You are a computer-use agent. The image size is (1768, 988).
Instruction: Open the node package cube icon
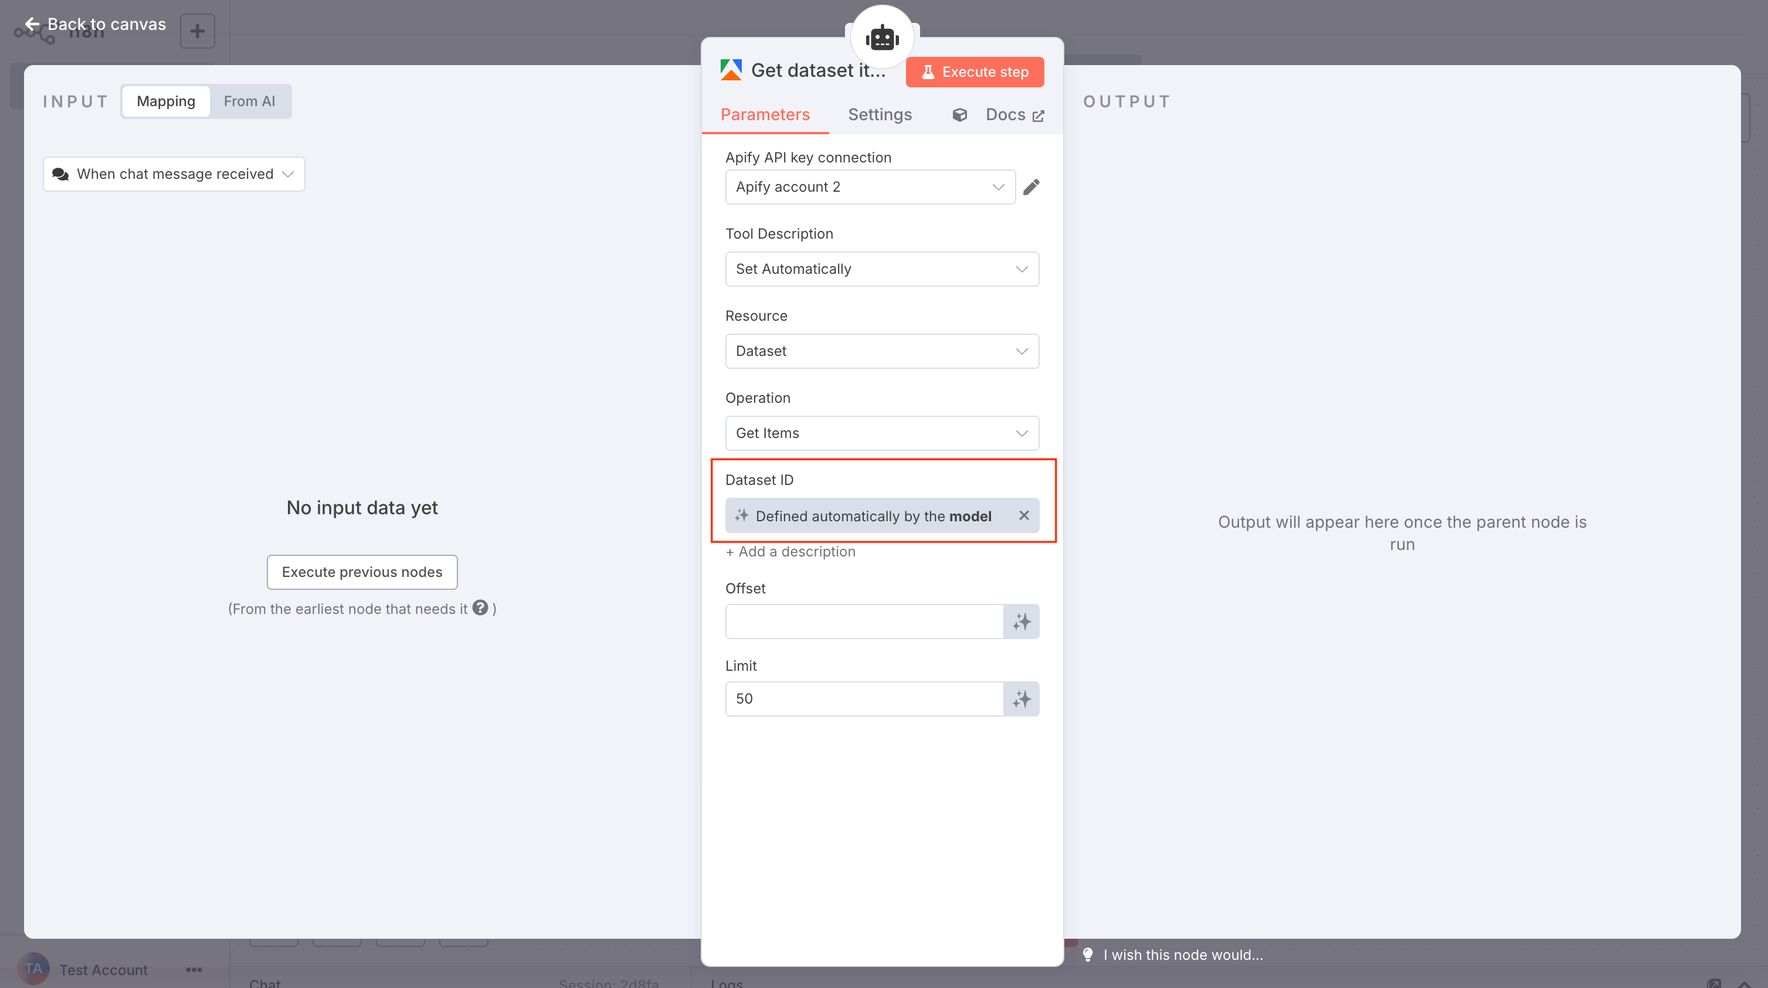coord(959,114)
